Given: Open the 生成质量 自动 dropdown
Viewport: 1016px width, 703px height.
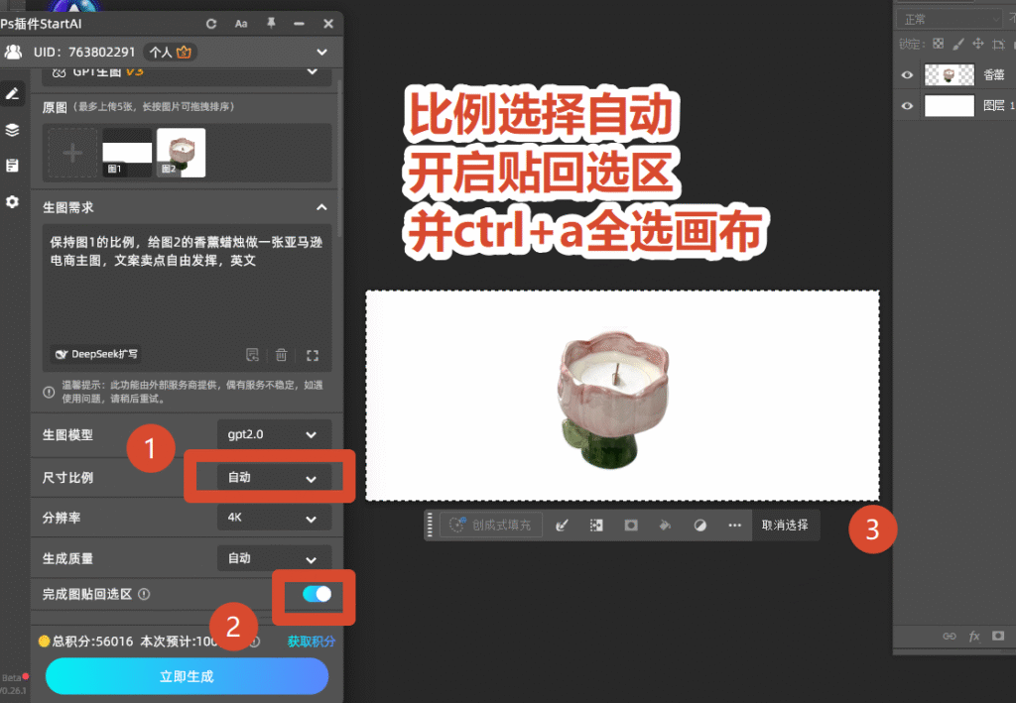Looking at the screenshot, I should [274, 558].
